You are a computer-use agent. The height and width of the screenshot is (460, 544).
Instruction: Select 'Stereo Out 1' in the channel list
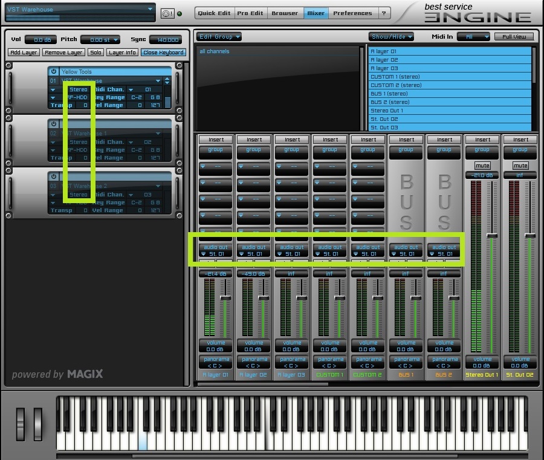pyautogui.click(x=450, y=111)
